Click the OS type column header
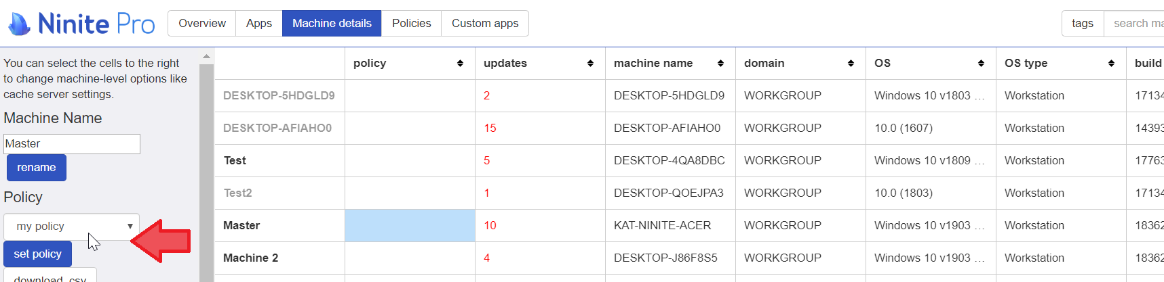 point(1061,63)
